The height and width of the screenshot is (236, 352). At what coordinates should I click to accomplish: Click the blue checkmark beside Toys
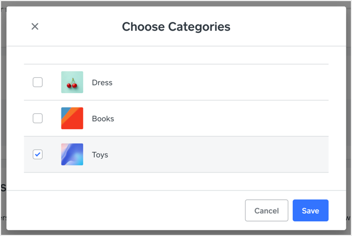coord(38,154)
